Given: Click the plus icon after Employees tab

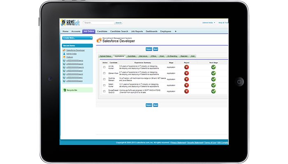Looking at the screenshot, I should [176, 32].
